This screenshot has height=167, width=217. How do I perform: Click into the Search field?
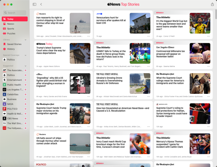click(x=15, y=13)
